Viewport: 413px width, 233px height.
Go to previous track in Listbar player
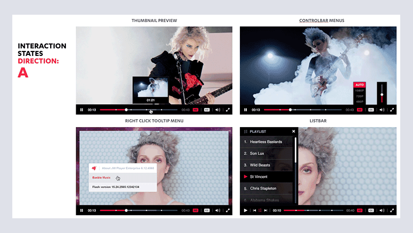[254, 210]
